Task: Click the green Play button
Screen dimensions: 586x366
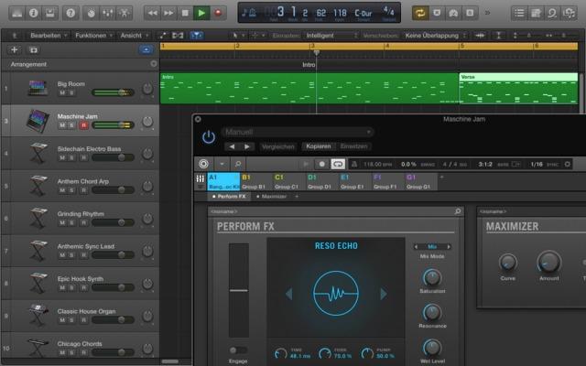Action: 201,14
